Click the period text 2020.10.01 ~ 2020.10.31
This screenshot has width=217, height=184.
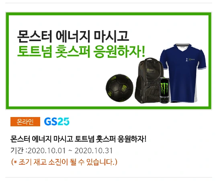coord(70,151)
